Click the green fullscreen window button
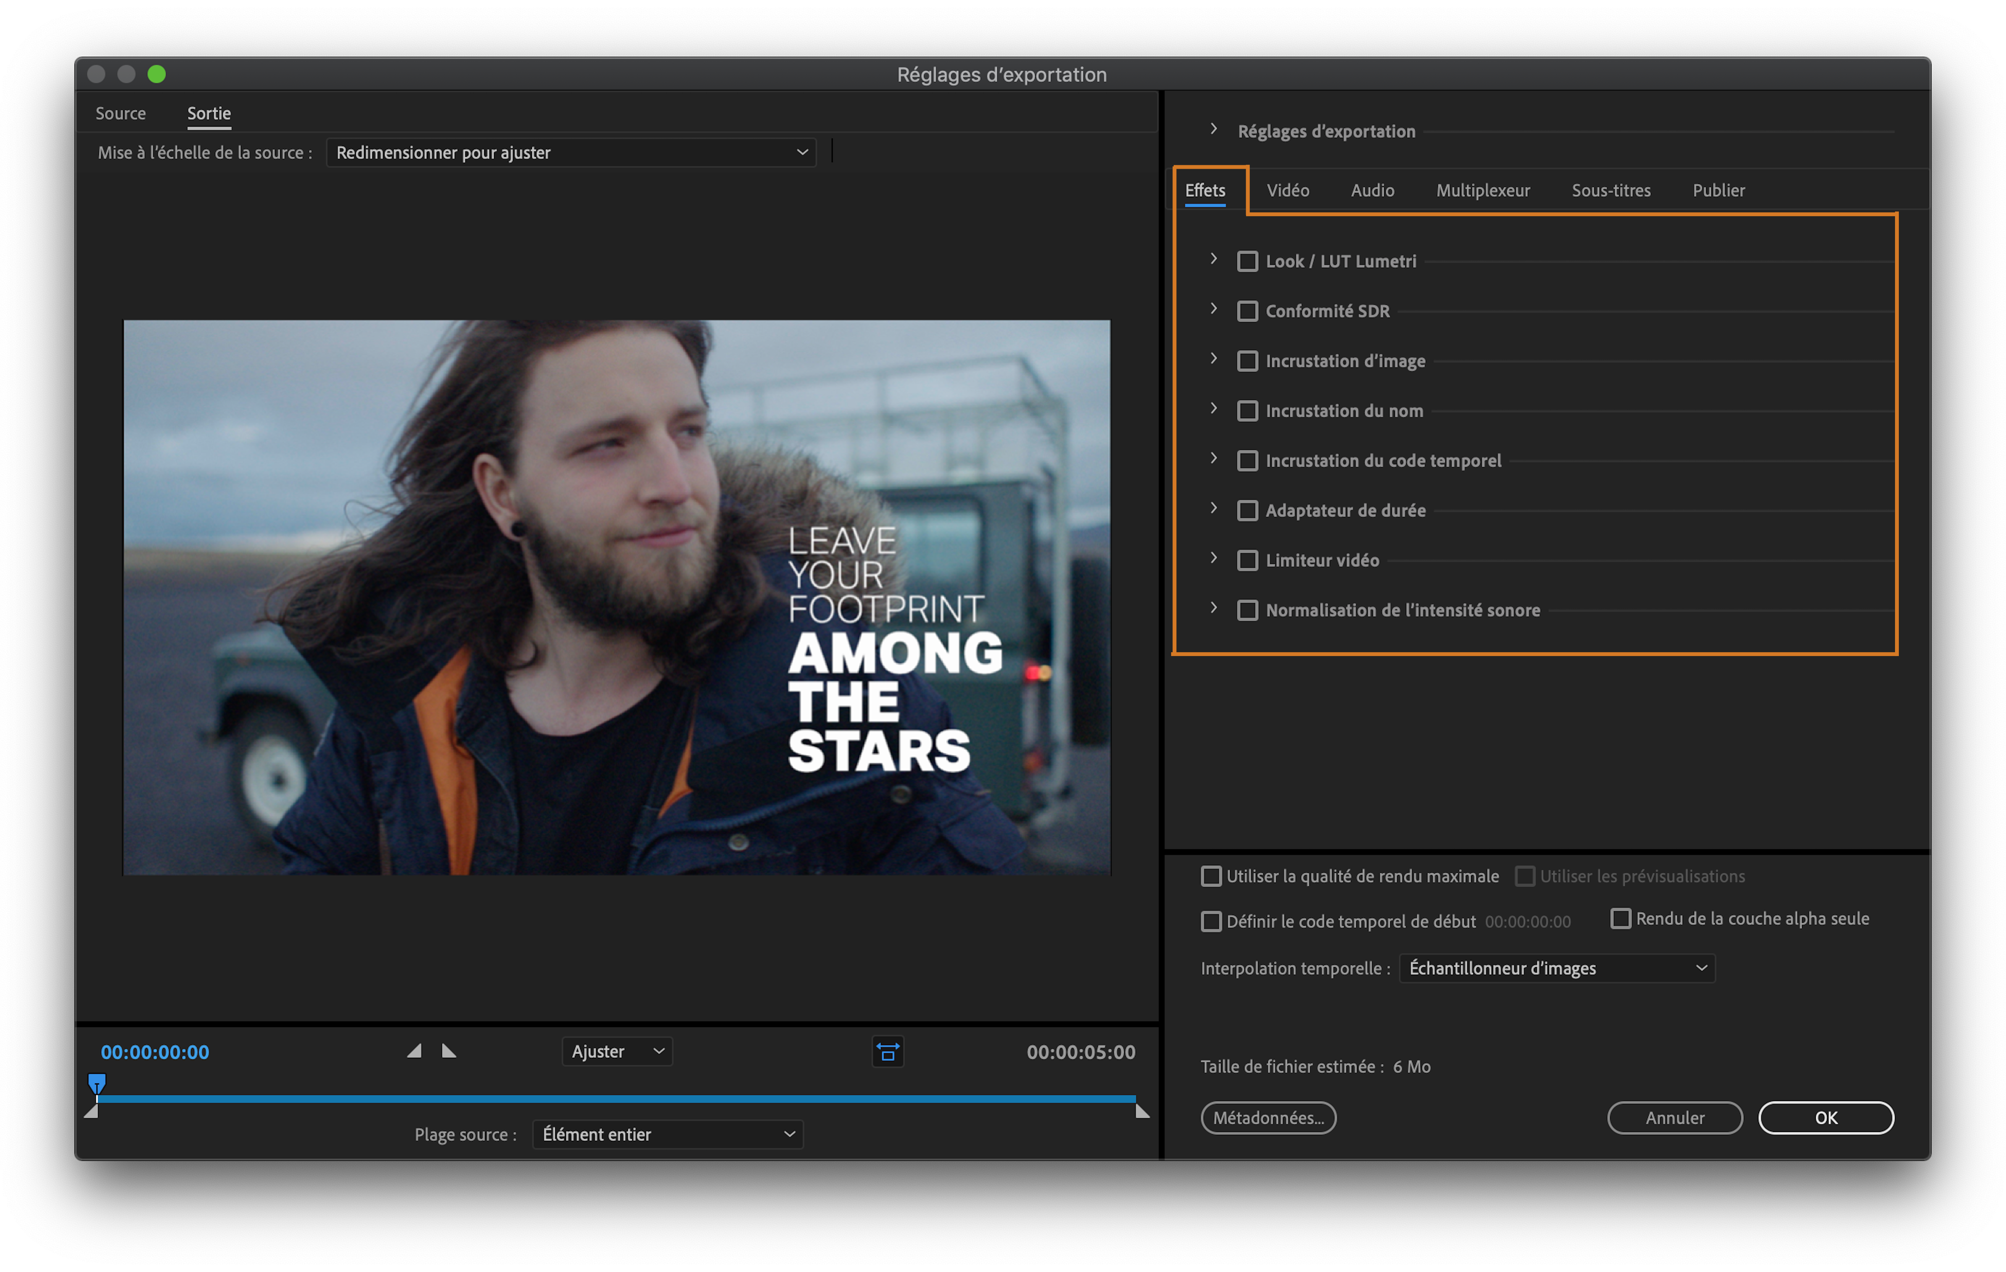Image resolution: width=2006 pixels, height=1272 pixels. point(157,74)
